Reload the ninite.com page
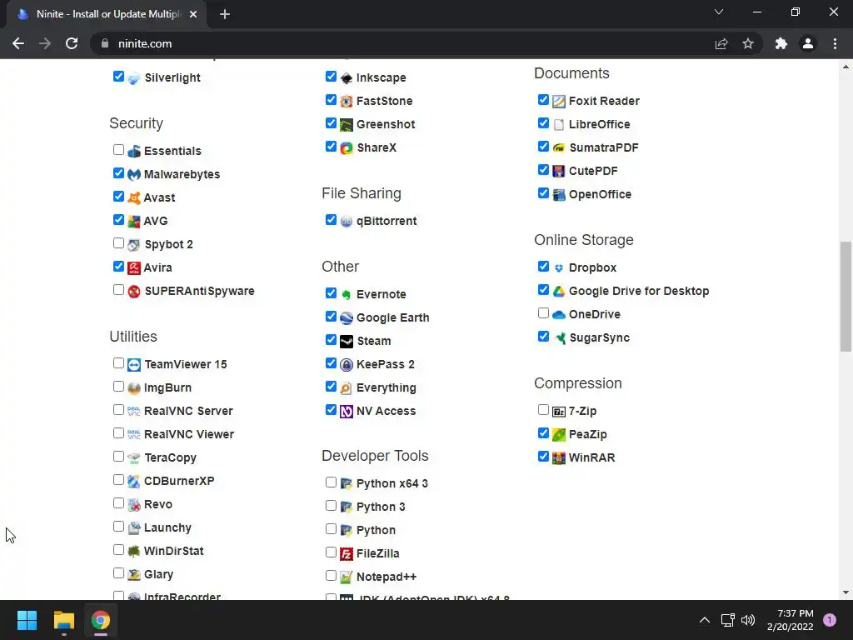The width and height of the screenshot is (853, 640). 72,43
